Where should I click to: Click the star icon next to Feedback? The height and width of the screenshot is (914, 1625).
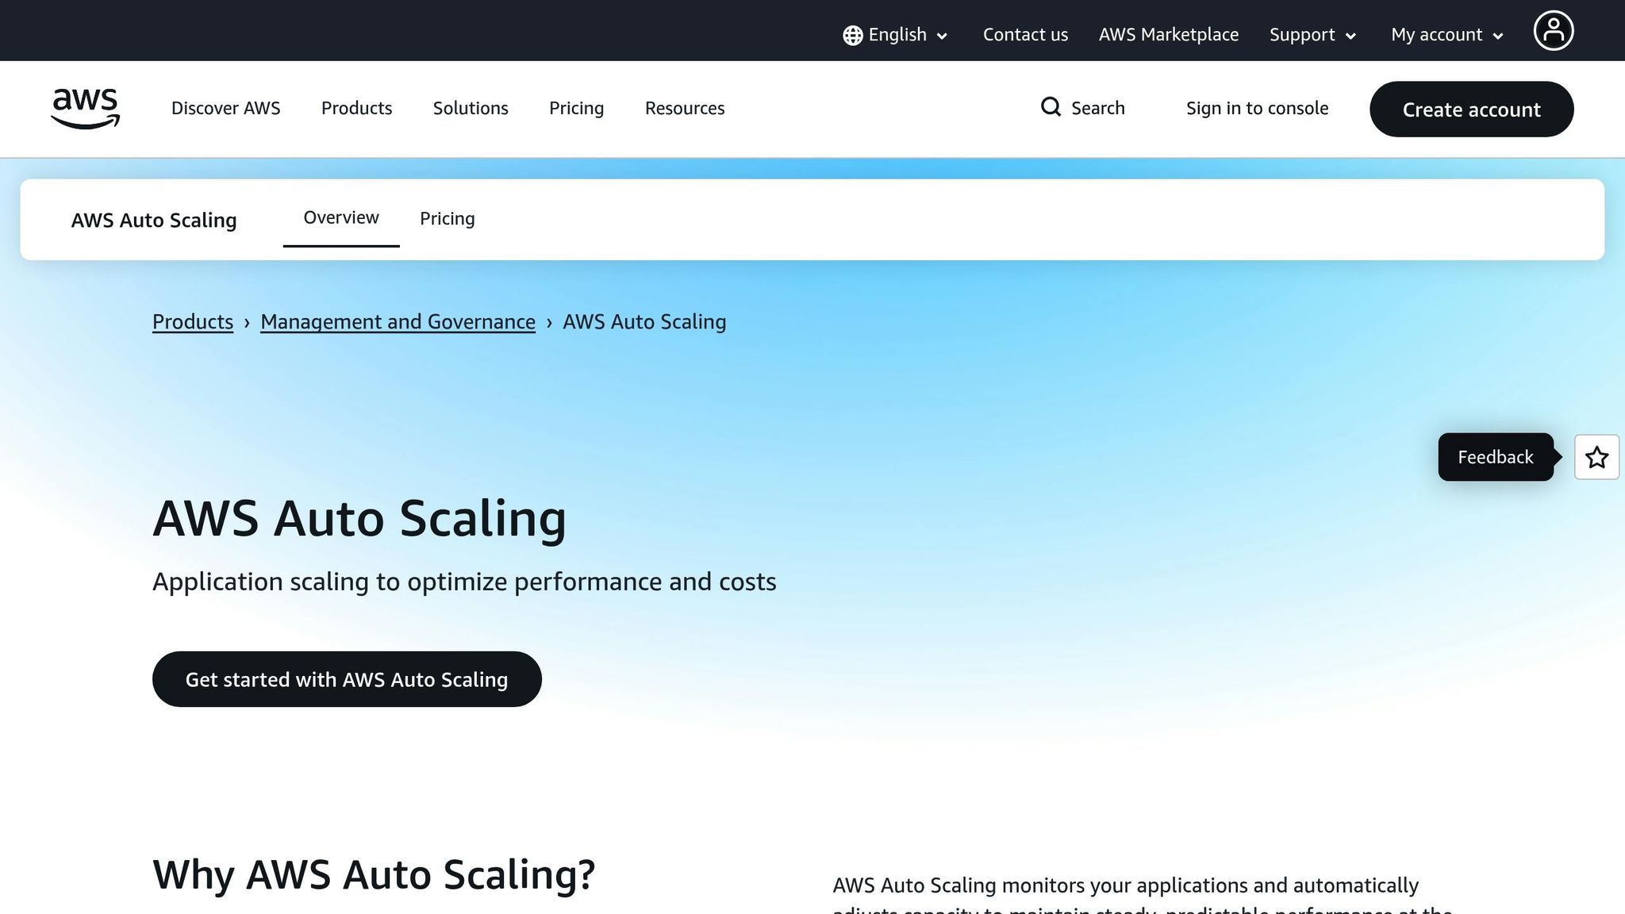coord(1596,457)
